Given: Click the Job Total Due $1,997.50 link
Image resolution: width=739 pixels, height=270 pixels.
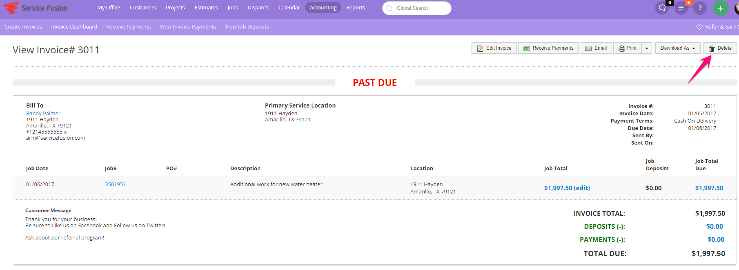Looking at the screenshot, I should click(709, 188).
